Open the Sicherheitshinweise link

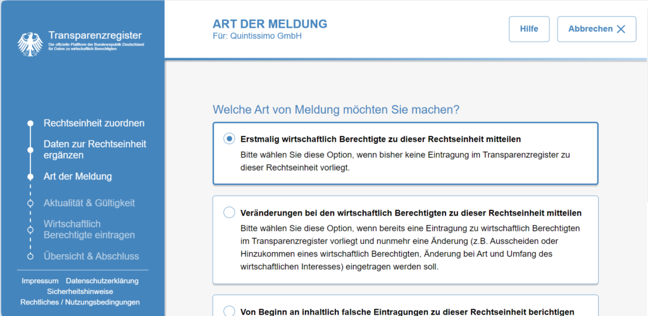coord(80,291)
